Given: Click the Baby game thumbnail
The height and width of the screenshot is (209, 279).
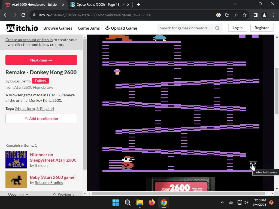Looking at the screenshot, I should (16, 180).
